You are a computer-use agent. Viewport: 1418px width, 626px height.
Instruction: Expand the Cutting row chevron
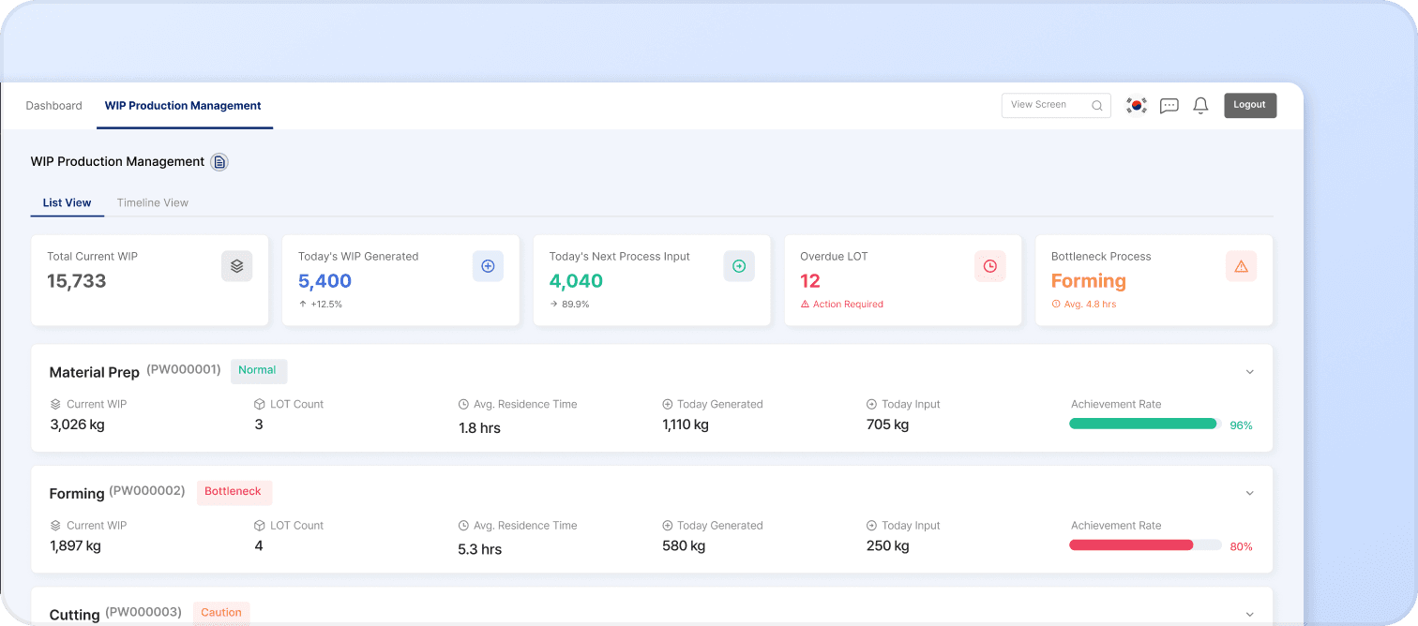pyautogui.click(x=1249, y=615)
